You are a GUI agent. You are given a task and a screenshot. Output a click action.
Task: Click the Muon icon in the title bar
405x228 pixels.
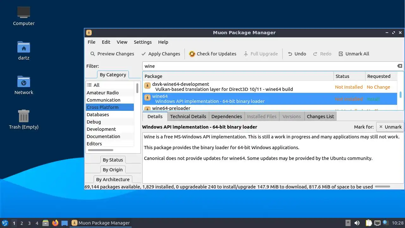click(x=89, y=33)
